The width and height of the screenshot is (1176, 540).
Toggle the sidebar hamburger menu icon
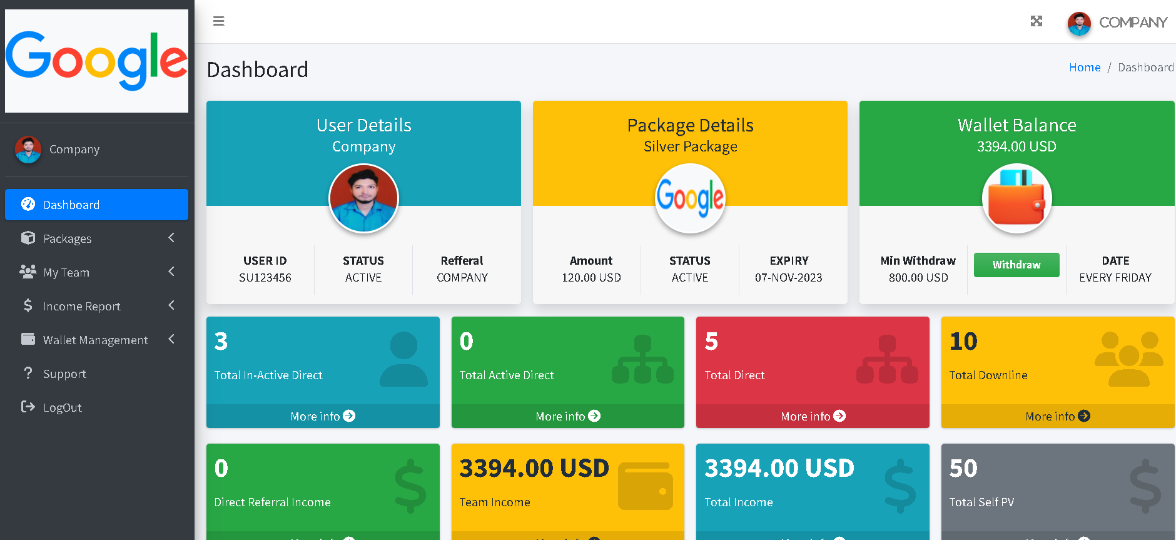(218, 21)
